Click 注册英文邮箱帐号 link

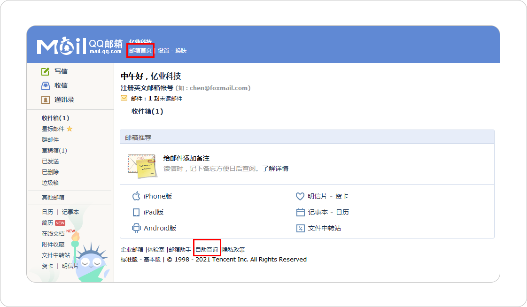coord(147,88)
